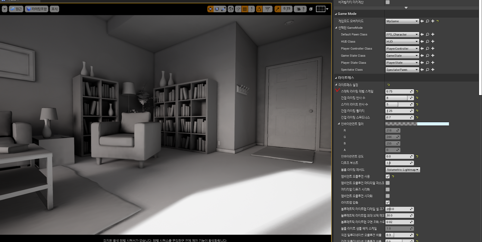Open camera speed setting showing 3
Viewport: 482px width, 242px height.
click(300, 9)
